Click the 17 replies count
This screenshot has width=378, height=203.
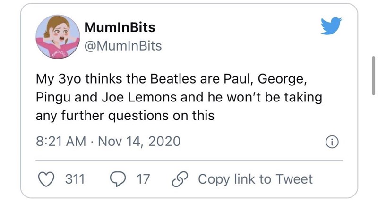142,179
